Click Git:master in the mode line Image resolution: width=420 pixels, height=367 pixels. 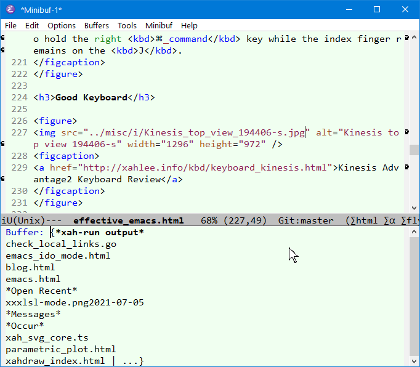click(x=306, y=220)
